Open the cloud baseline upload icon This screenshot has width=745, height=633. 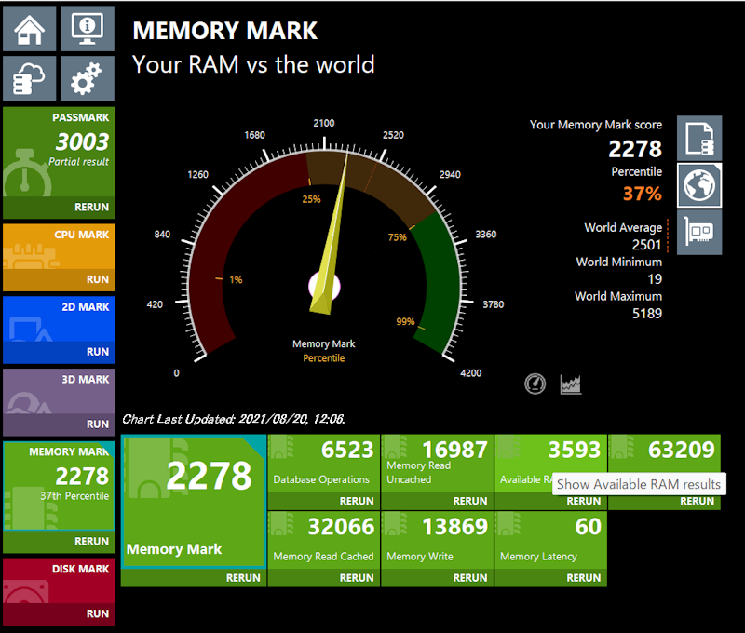30,78
